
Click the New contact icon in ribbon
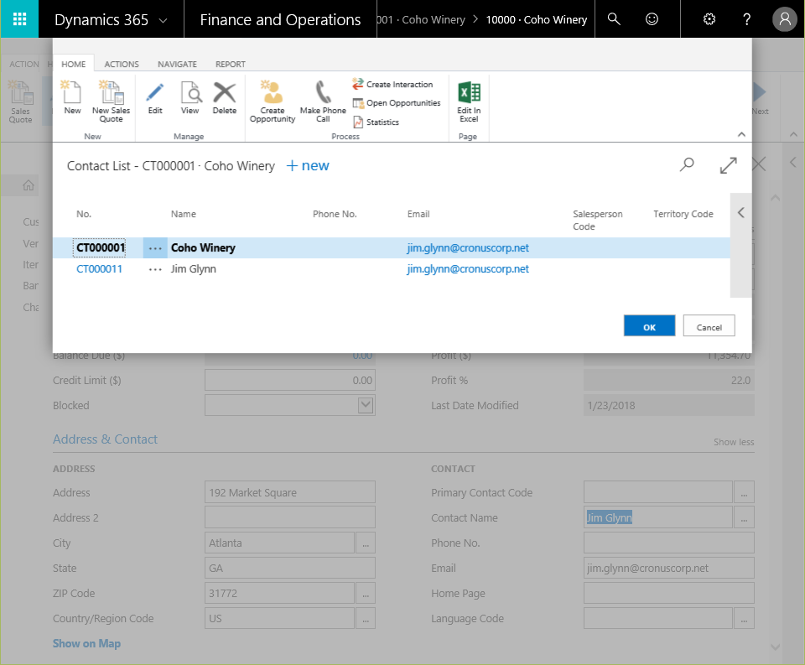(x=72, y=97)
